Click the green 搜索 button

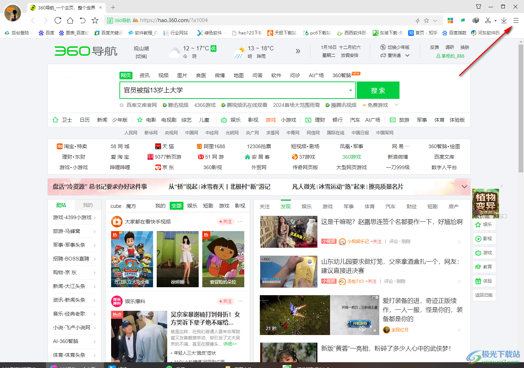click(378, 90)
